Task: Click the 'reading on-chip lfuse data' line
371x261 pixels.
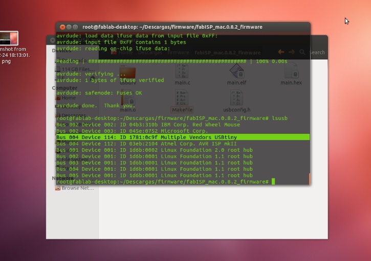Action: click(113, 48)
